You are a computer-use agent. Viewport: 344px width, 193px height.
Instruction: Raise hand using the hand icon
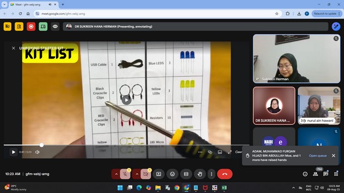click(x=199, y=174)
